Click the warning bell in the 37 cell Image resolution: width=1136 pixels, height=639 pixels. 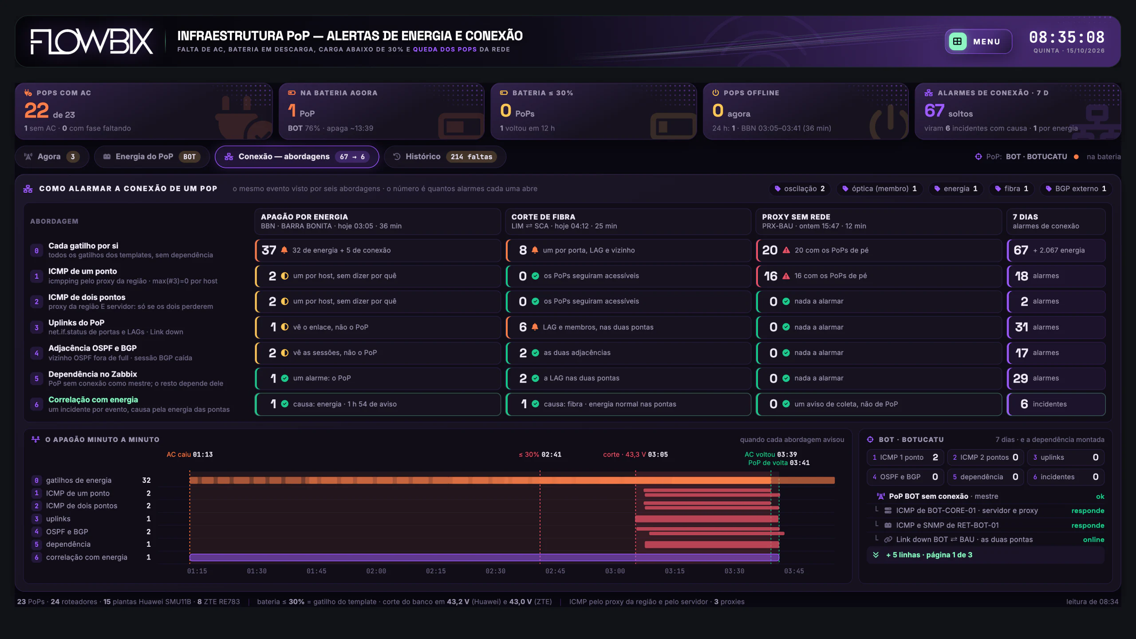(284, 250)
